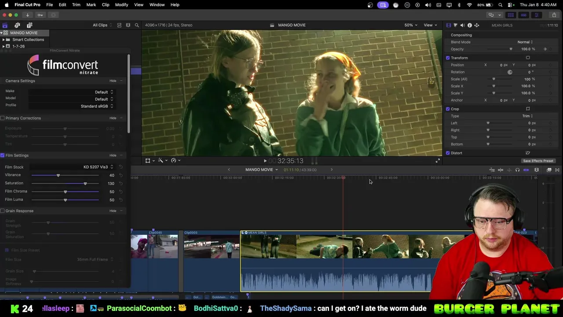Viewport: 563px width, 317px height.
Task: Disable the Film Settings checkbox
Action: [3, 155]
